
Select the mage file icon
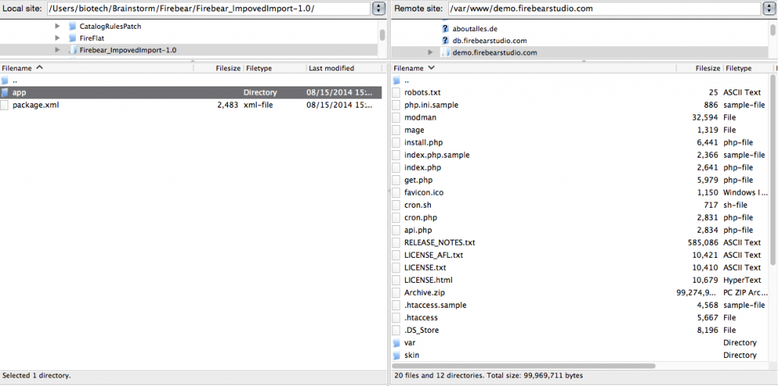tap(396, 130)
